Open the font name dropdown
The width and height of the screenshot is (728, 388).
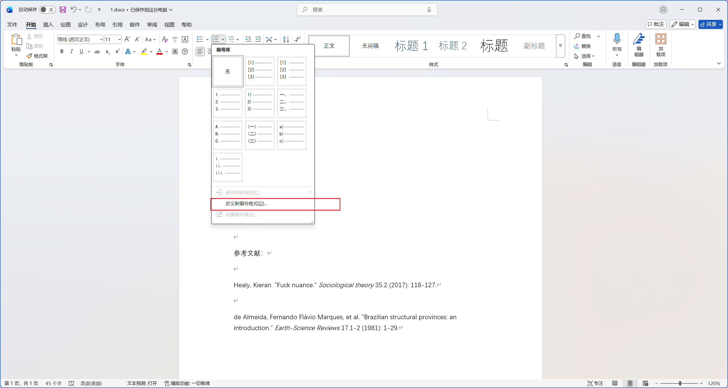[101, 39]
